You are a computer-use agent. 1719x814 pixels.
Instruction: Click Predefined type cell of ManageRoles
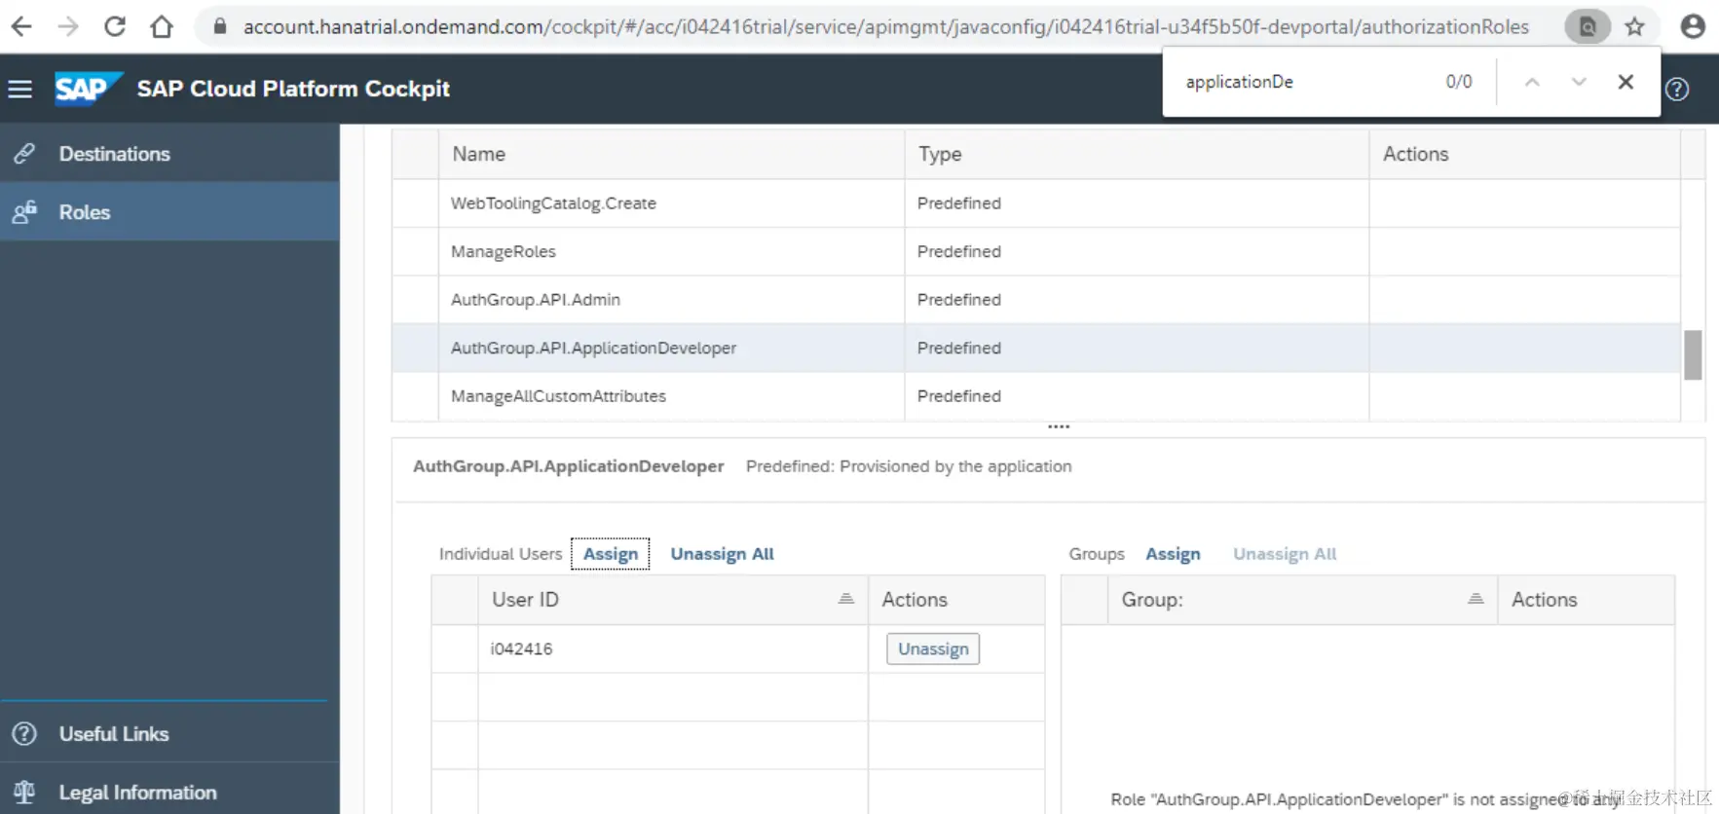(x=1137, y=251)
